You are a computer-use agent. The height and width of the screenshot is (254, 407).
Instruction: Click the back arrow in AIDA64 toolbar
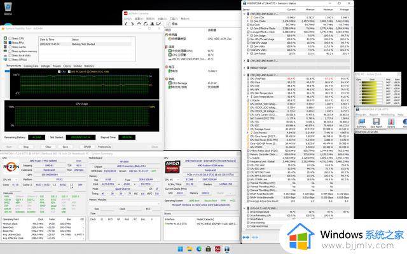(x=126, y=24)
